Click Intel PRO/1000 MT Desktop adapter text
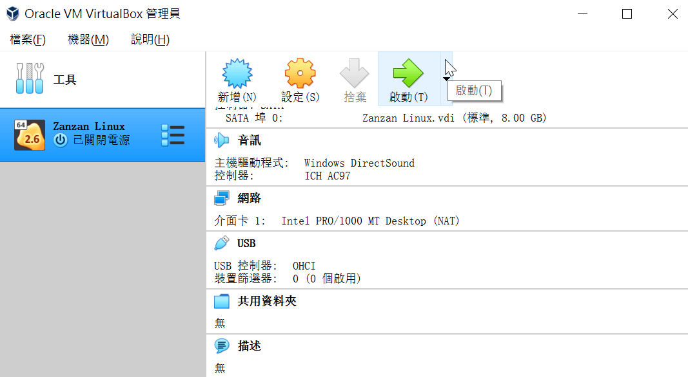 370,221
